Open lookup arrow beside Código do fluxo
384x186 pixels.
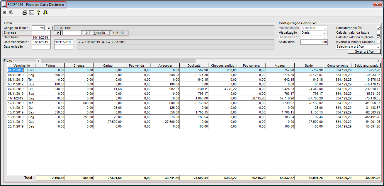click(49, 28)
